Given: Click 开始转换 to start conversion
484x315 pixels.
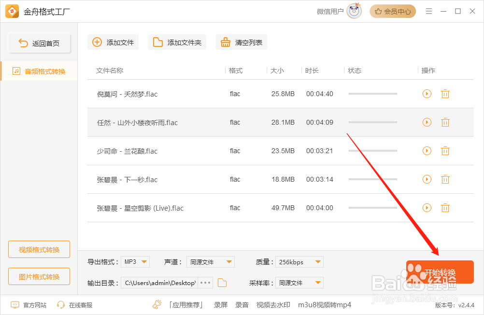Looking at the screenshot, I should pyautogui.click(x=440, y=272).
